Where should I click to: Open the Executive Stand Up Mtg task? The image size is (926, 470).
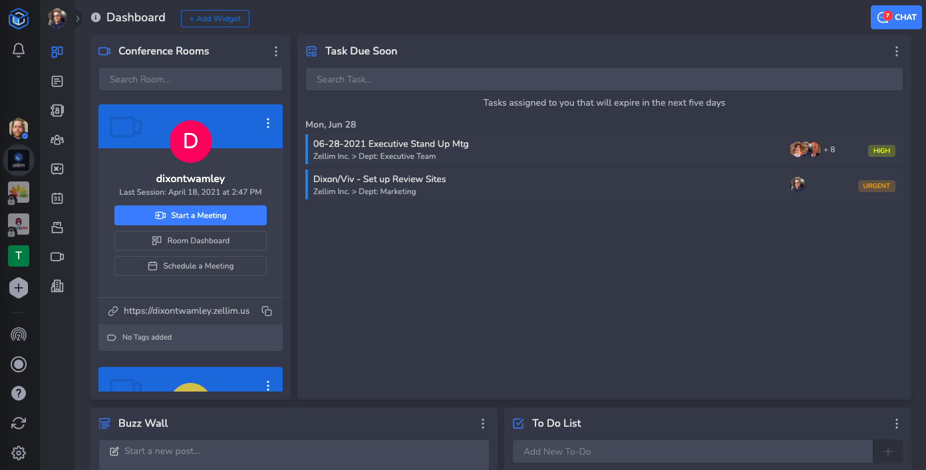(391, 144)
